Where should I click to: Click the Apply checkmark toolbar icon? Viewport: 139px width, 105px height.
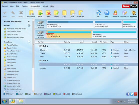point(5,13)
